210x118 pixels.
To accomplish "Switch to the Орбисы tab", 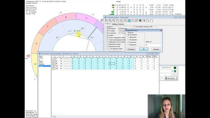I will (x=115, y=24).
